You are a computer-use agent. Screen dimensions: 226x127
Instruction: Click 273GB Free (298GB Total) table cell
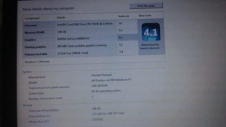73,53
